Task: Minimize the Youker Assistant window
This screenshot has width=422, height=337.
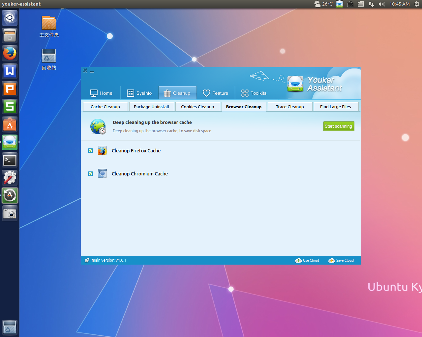Action: (92, 71)
